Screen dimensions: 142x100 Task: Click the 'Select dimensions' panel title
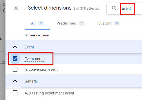coord(50,8)
